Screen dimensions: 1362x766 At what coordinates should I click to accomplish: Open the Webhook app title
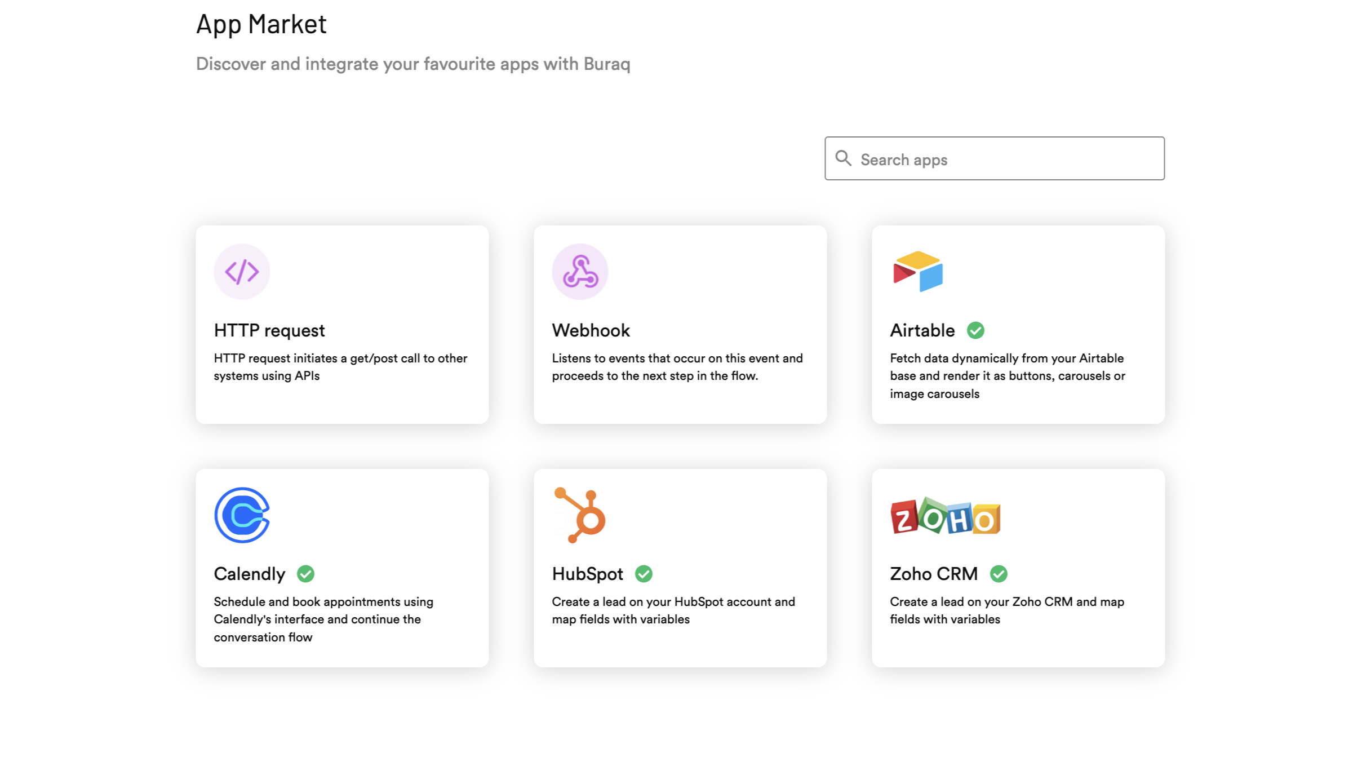coord(591,330)
